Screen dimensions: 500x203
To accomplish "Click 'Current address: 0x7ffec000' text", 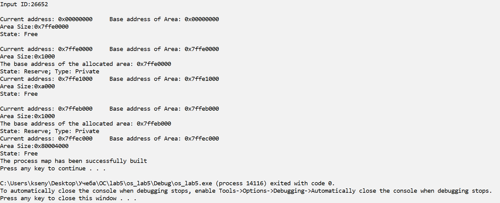I will [46, 139].
